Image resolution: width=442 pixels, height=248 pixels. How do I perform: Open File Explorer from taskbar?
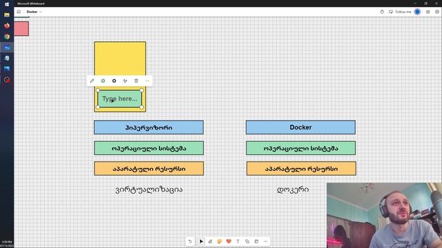coord(7,14)
